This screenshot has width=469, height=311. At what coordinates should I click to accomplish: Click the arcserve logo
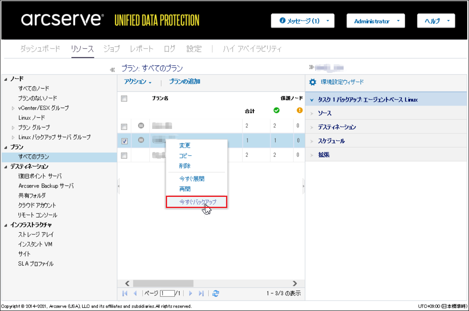62,19
